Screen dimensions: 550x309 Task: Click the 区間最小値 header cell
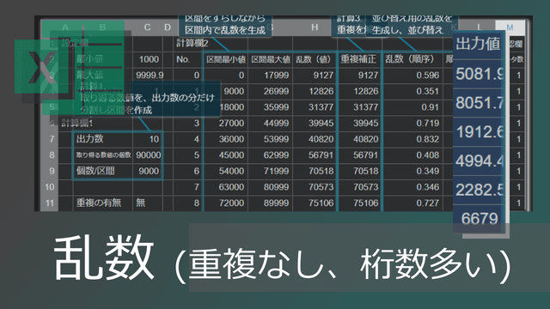click(225, 59)
